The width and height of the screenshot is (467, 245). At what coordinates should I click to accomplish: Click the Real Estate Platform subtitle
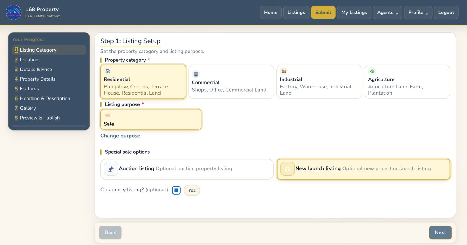tap(43, 16)
